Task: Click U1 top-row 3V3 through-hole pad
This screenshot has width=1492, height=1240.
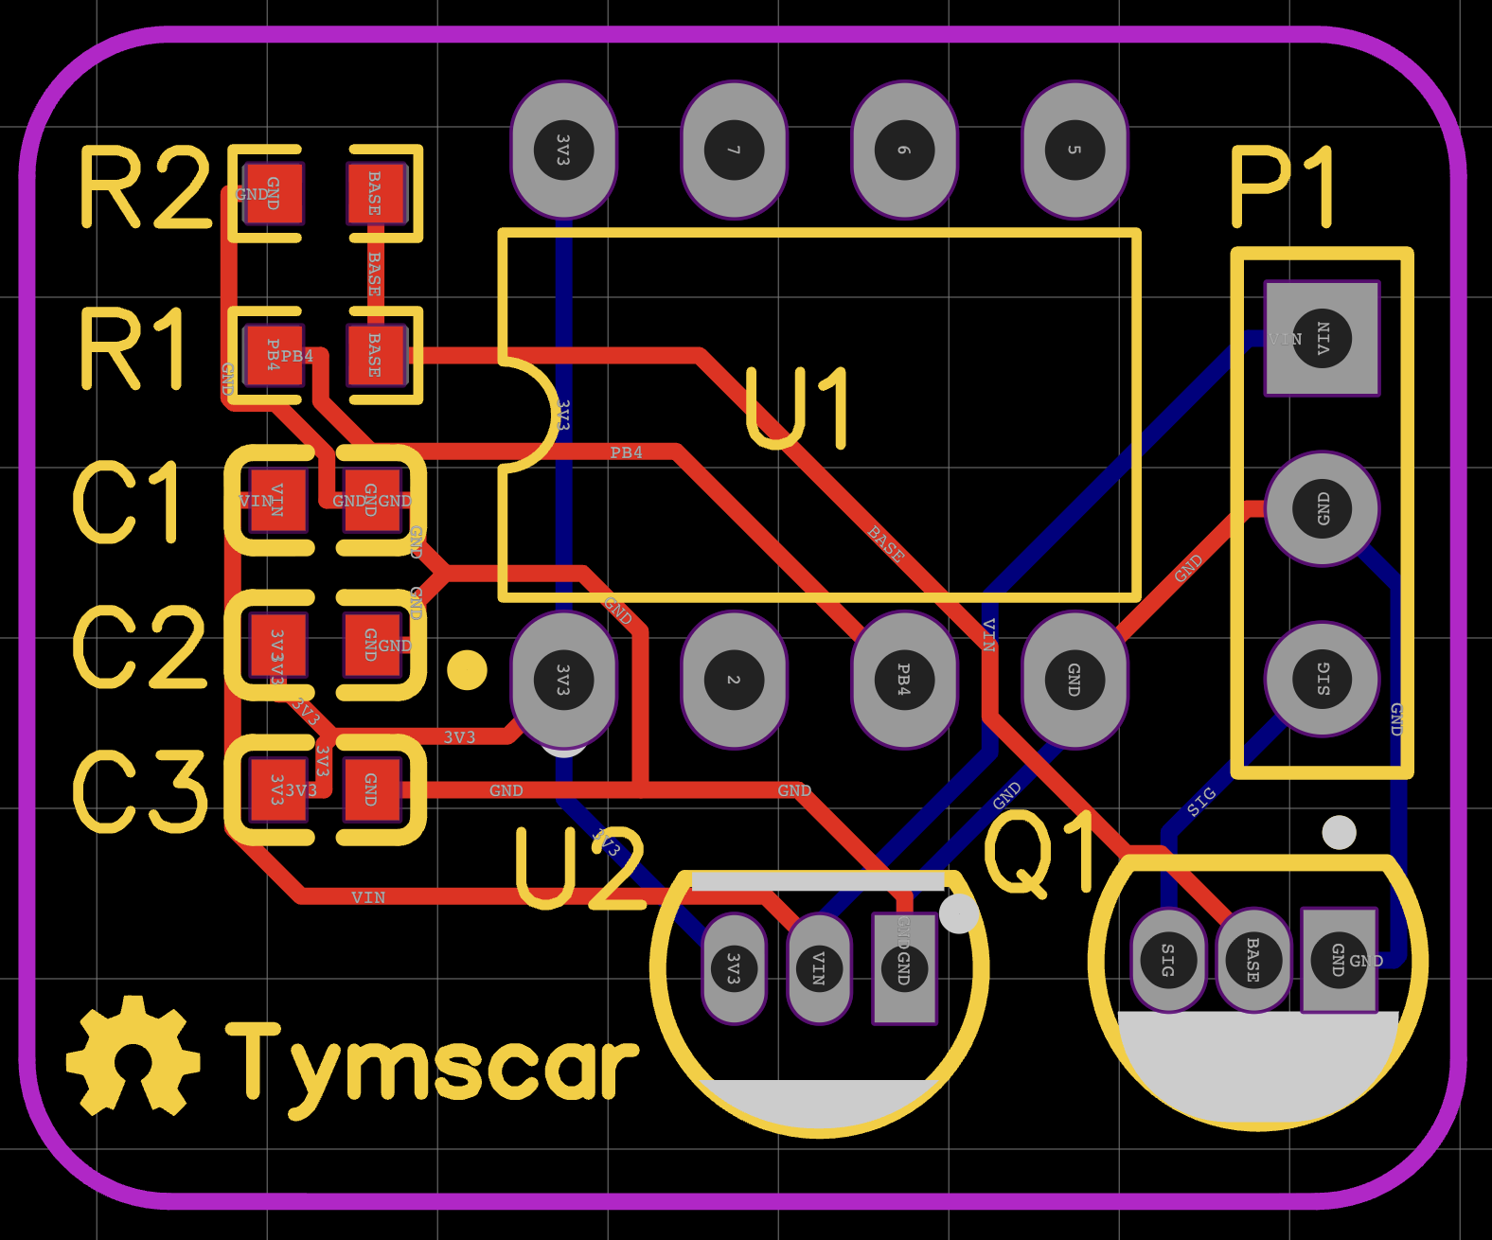Action: pos(563,150)
